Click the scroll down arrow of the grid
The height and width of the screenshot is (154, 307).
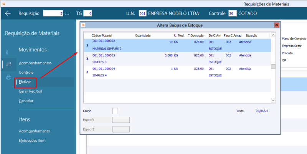pos(273,101)
